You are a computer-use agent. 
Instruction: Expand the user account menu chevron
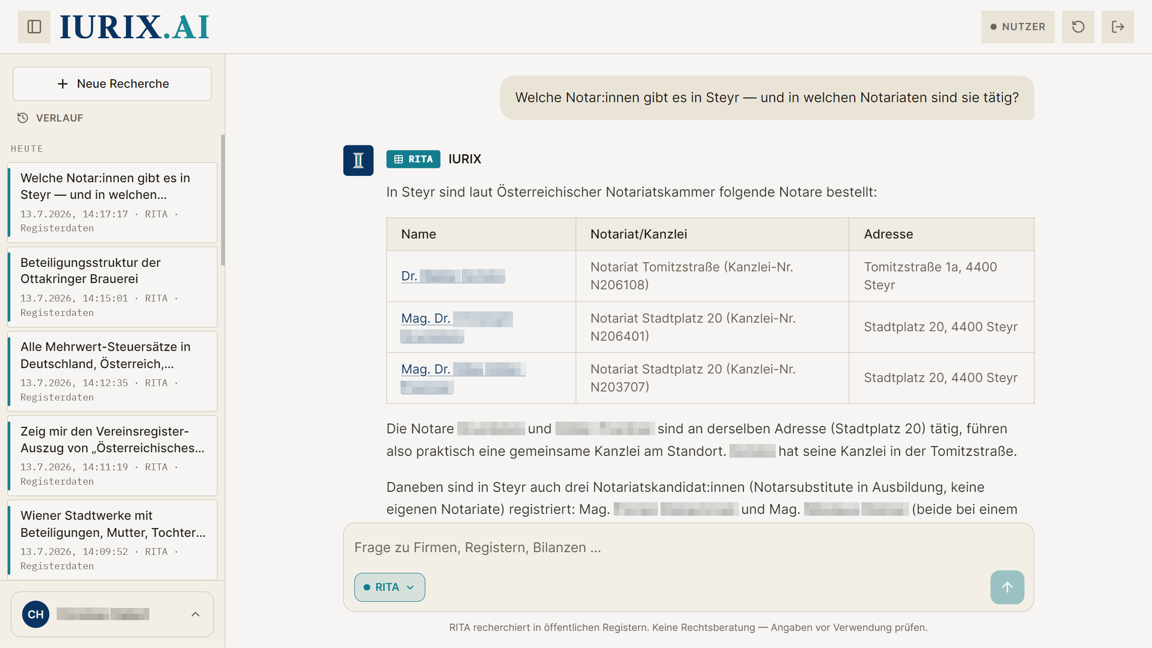coord(195,614)
